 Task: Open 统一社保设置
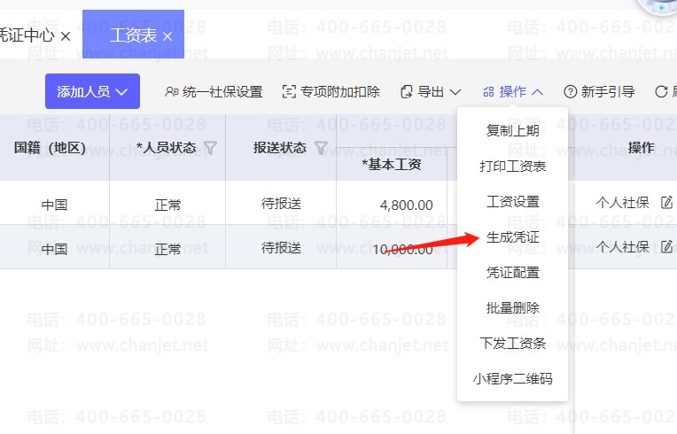(x=214, y=91)
